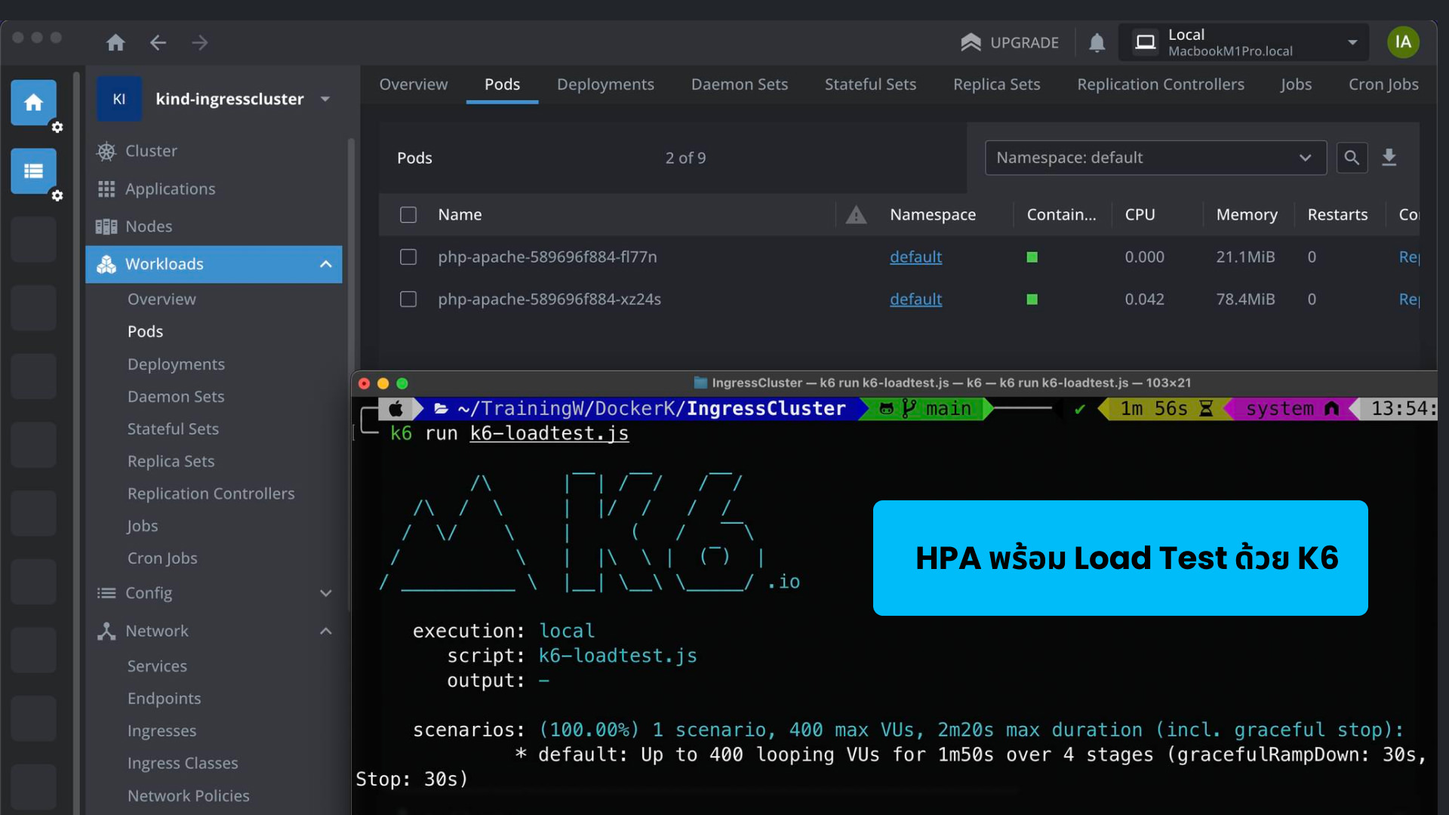Viewport: 1449px width, 815px height.
Task: Select Replication Controllers in the sidebar
Action: point(211,494)
